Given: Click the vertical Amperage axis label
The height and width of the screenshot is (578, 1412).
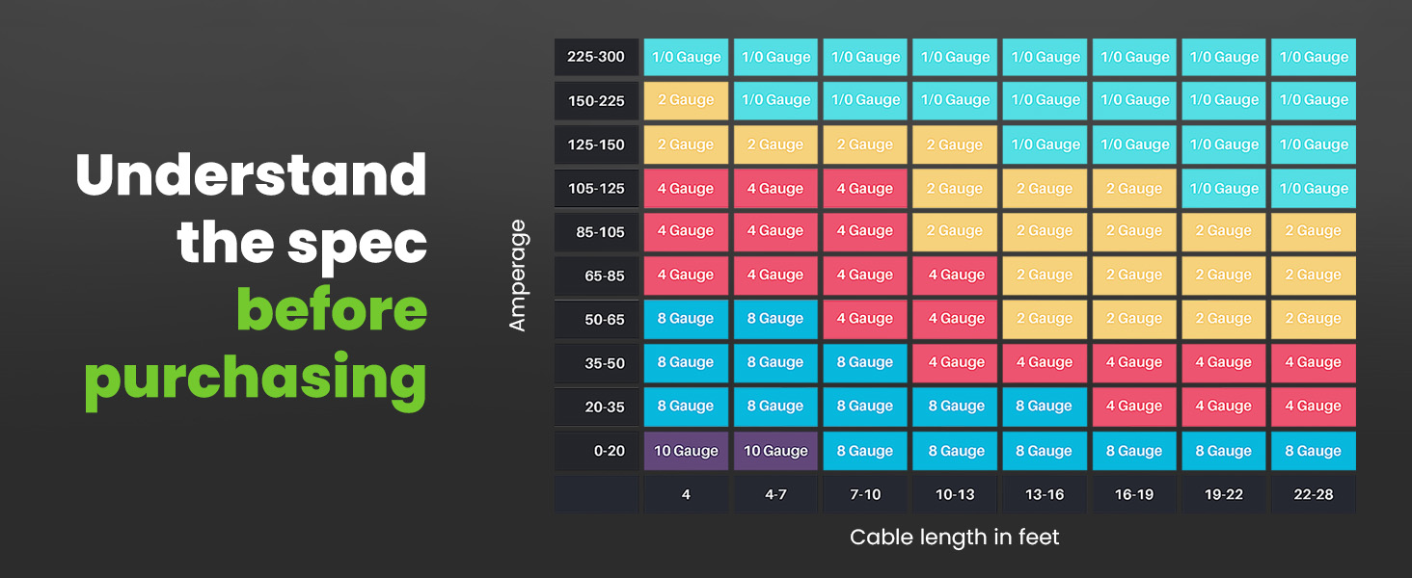Looking at the screenshot, I should (518, 276).
